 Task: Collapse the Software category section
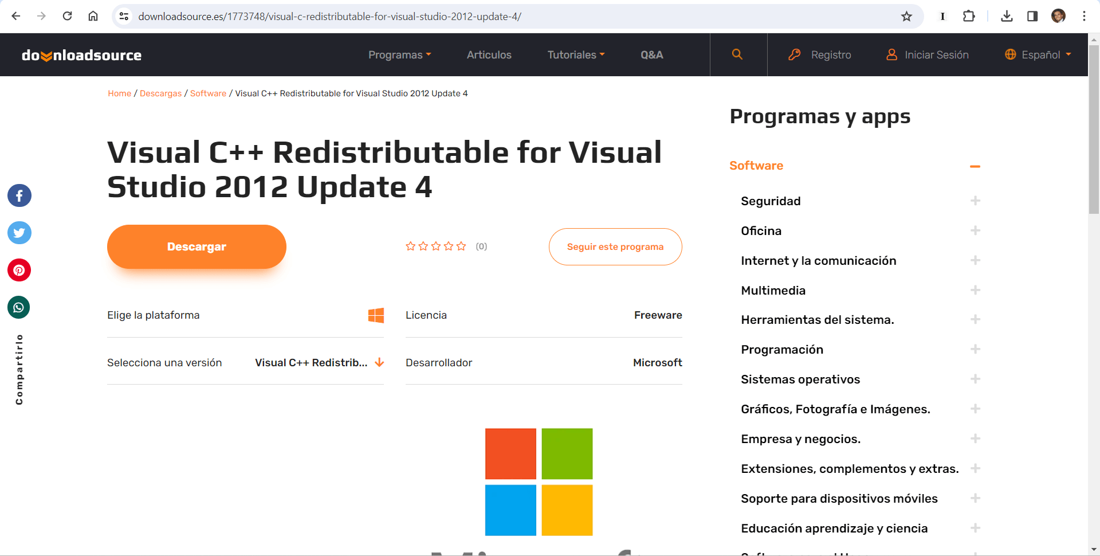pyautogui.click(x=975, y=166)
